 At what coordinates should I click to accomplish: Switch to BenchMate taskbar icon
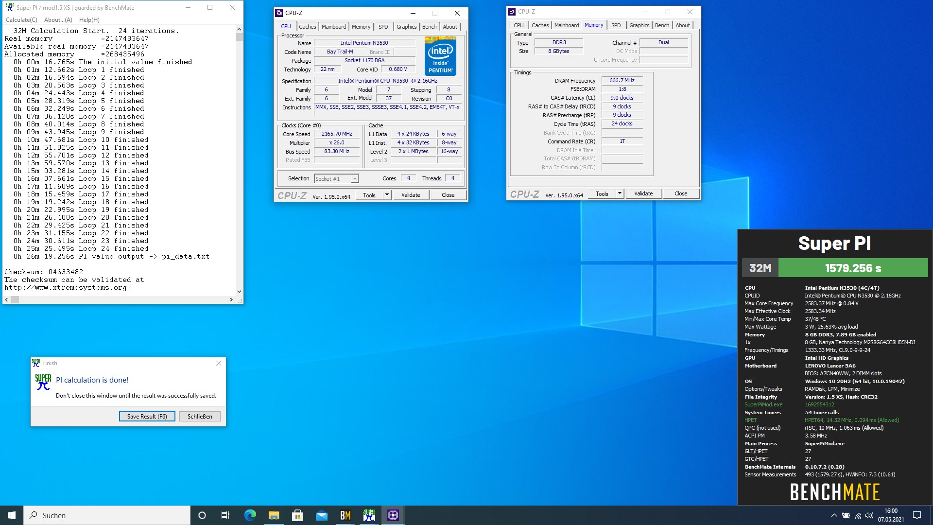(345, 515)
